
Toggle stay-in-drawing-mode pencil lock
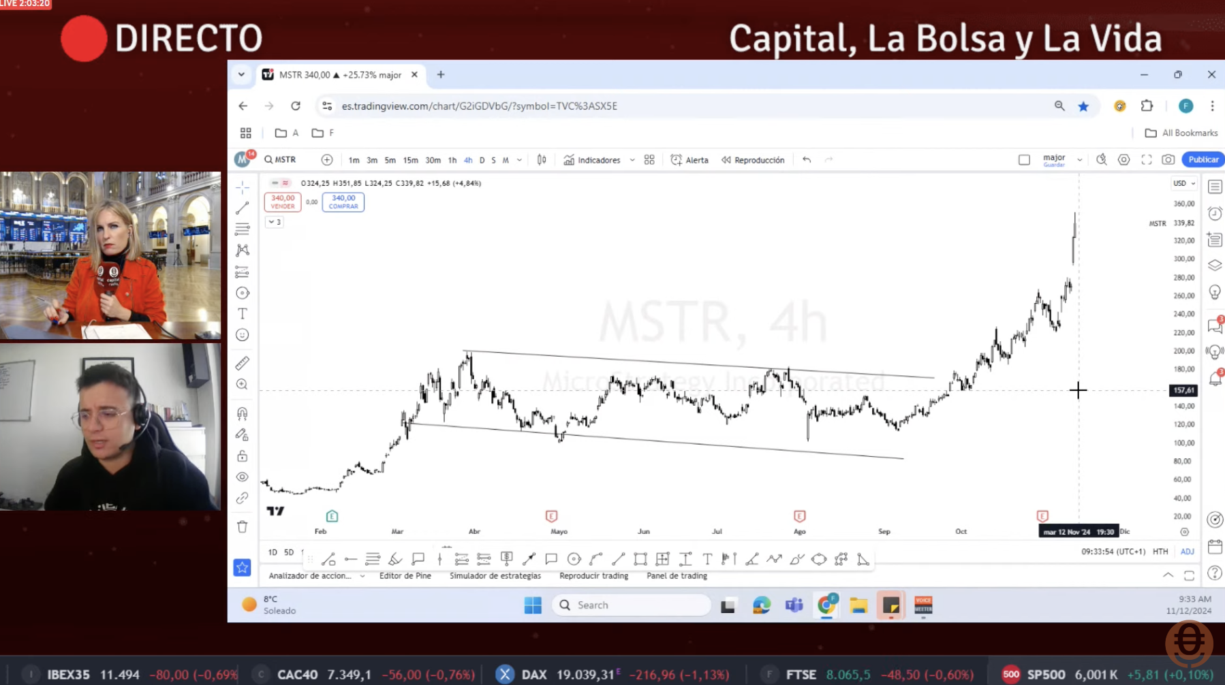(243, 434)
